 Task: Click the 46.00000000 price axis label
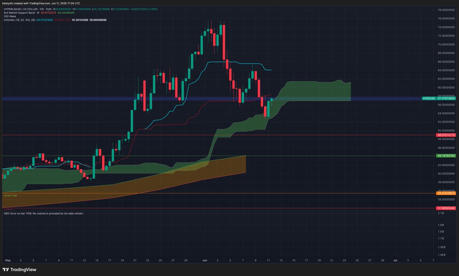[446, 148]
